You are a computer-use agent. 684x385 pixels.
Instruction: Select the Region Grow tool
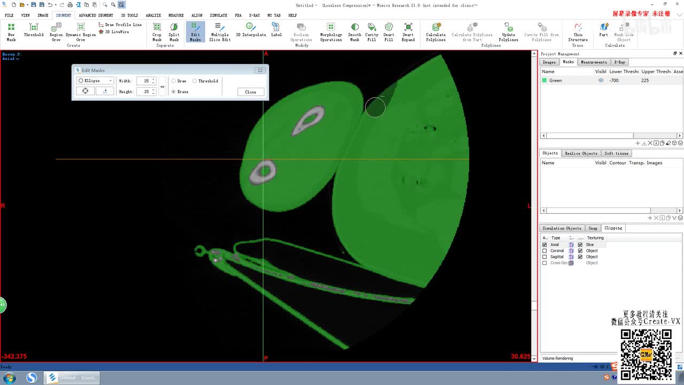(56, 32)
